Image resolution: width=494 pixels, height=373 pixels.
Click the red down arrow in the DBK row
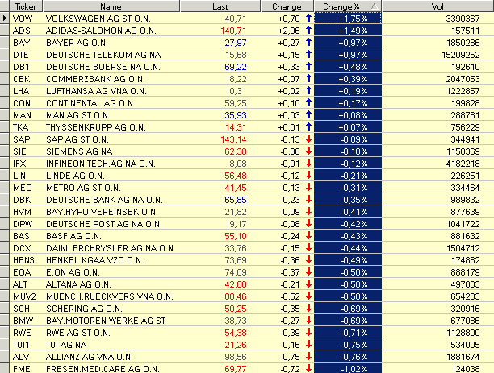point(308,200)
